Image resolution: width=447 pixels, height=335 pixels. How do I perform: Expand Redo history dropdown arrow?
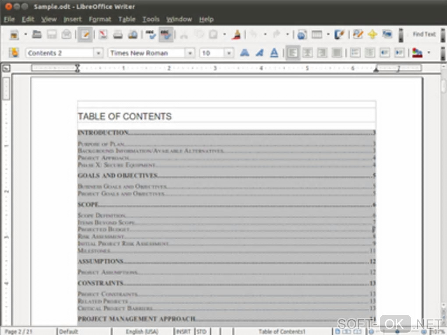pyautogui.click(x=287, y=35)
